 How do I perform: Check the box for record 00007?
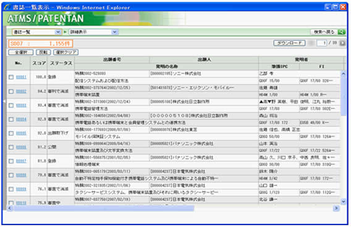[11, 161]
